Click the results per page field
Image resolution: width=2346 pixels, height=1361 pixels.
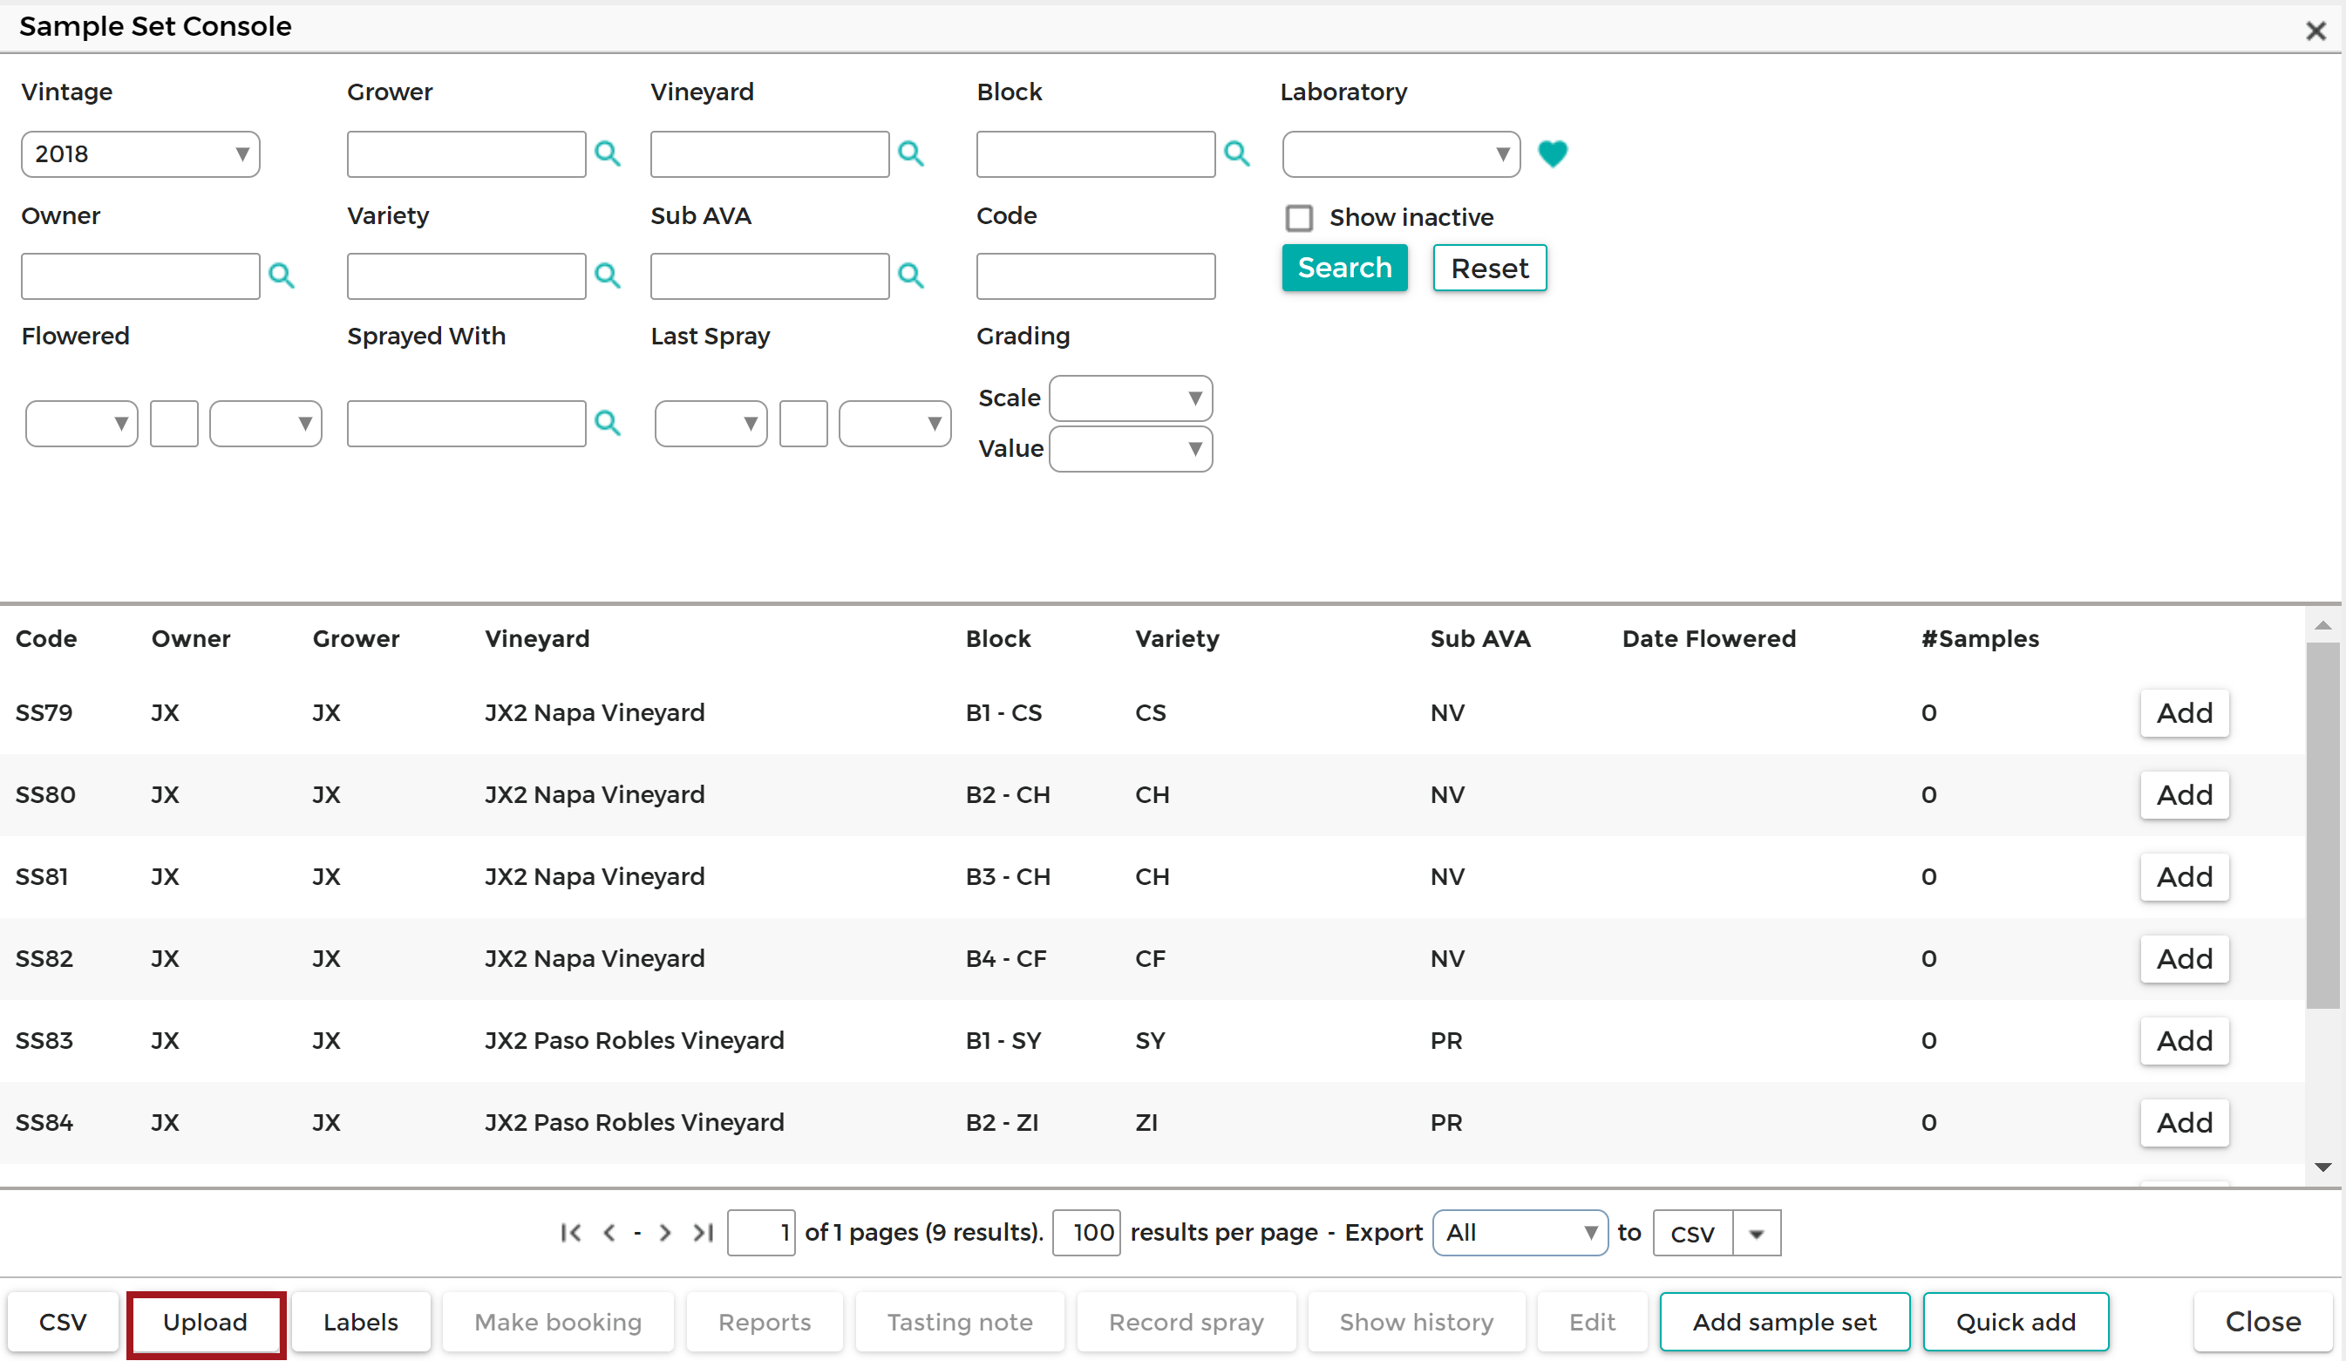pos(1086,1233)
